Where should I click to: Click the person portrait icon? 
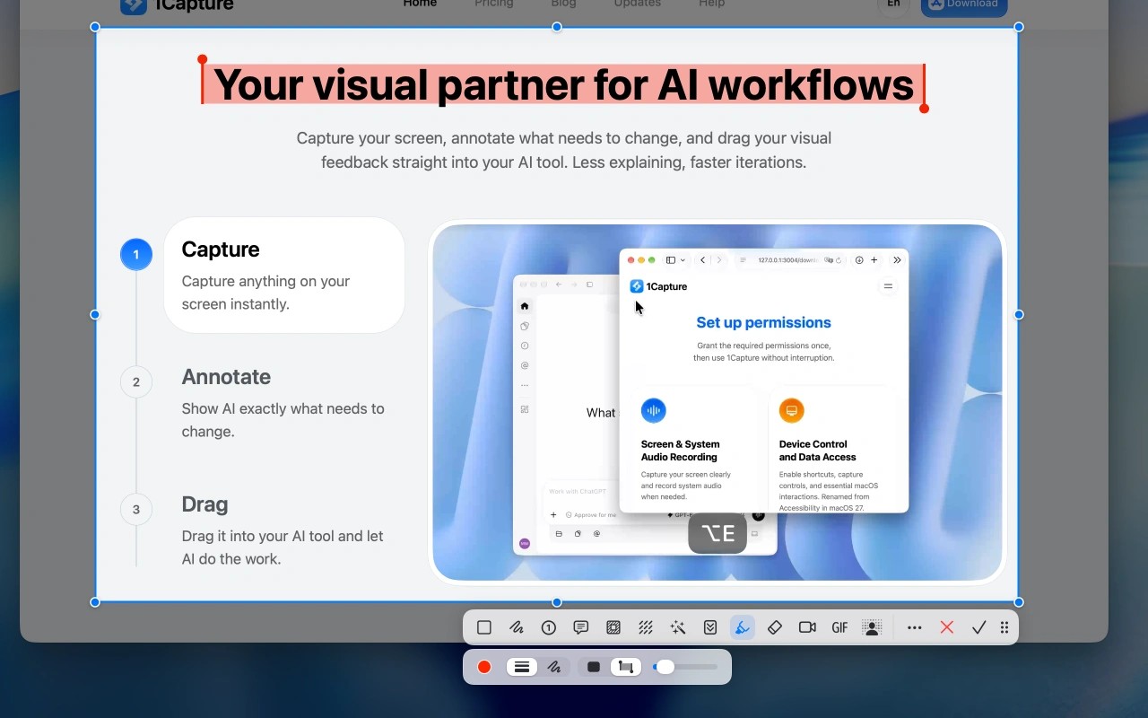[x=872, y=627]
